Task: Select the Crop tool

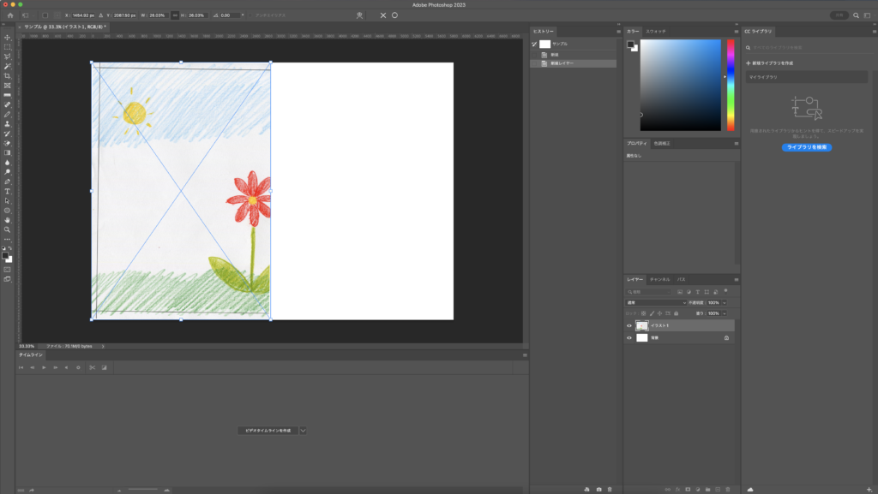Action: [7, 76]
